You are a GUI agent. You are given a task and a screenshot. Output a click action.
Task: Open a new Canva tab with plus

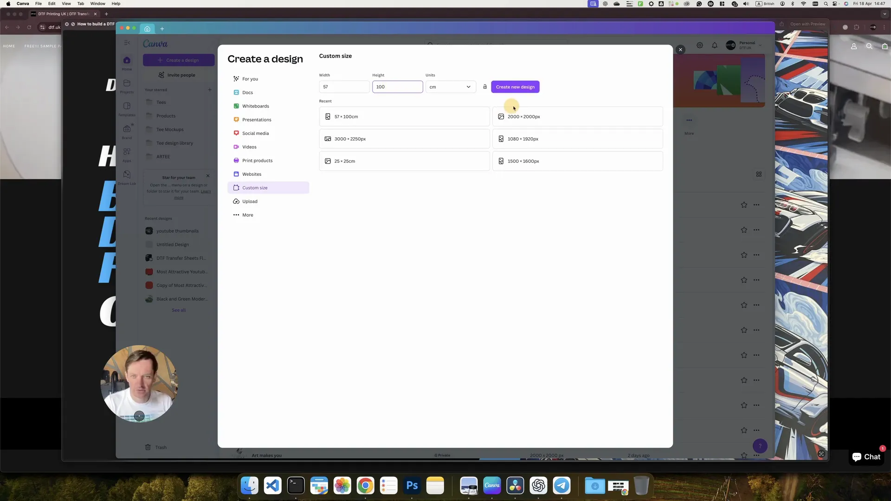(x=162, y=29)
